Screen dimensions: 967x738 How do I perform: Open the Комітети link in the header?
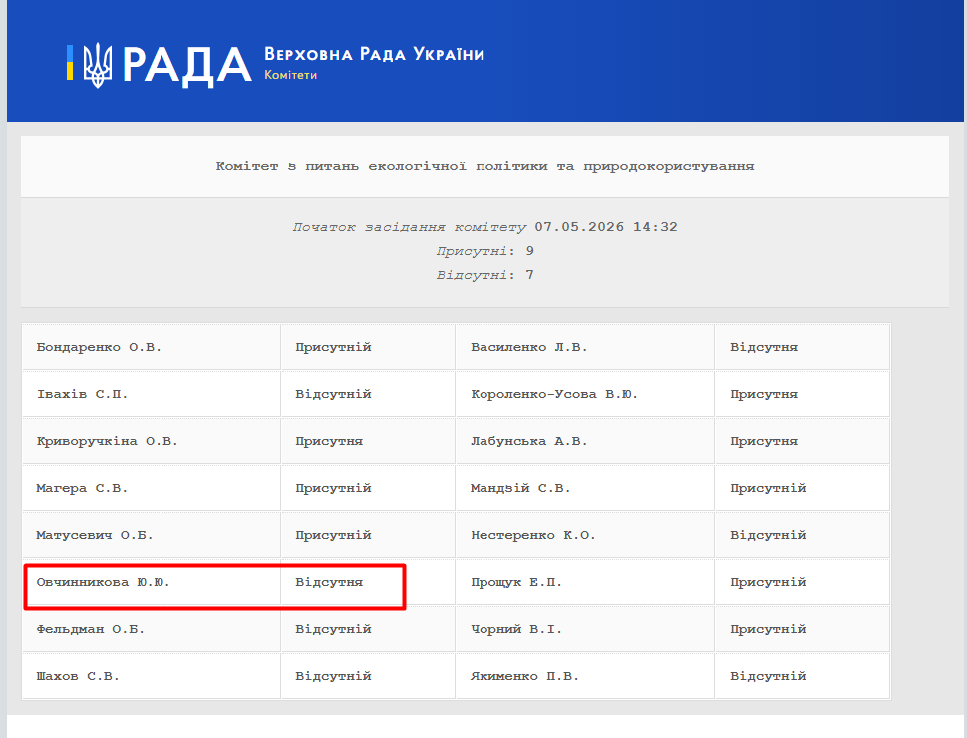click(x=290, y=75)
